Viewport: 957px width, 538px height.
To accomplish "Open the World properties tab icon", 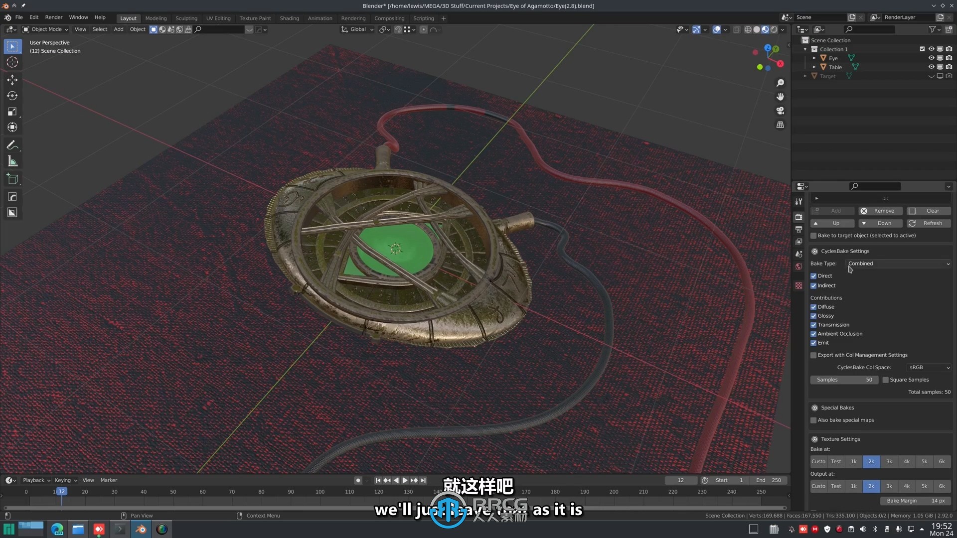I will point(798,267).
